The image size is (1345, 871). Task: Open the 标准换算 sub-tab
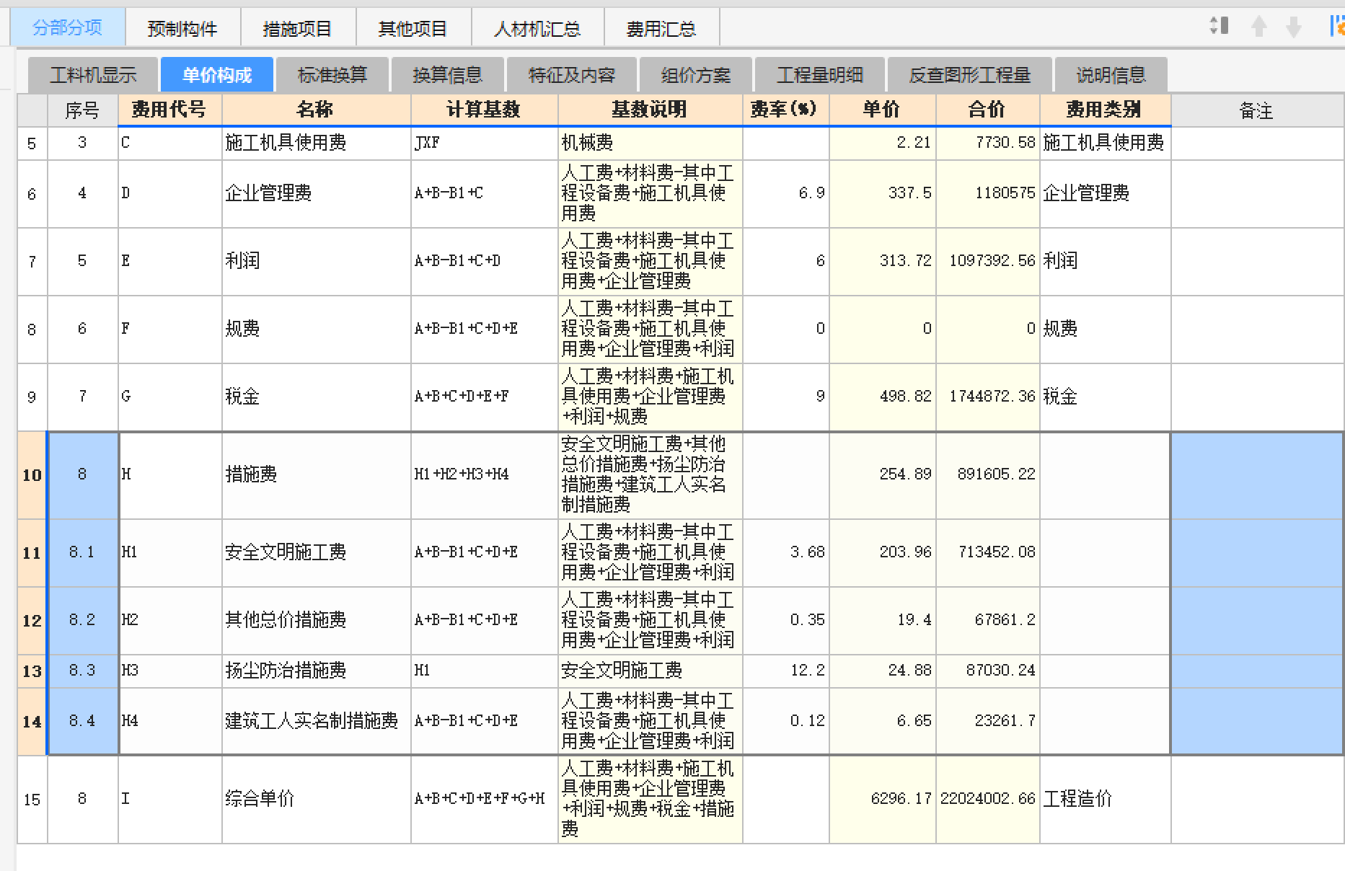click(x=332, y=75)
